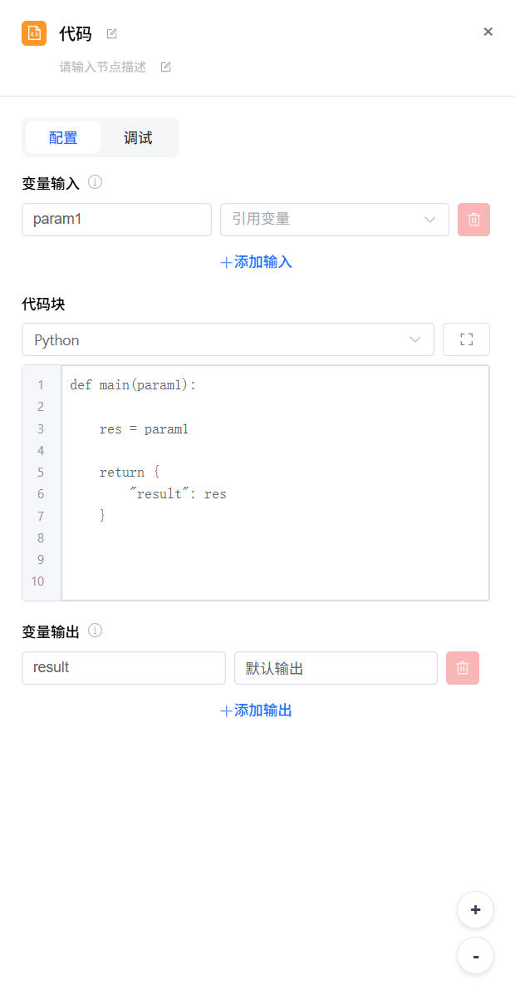
Task: Click the zoom in plus button
Action: (x=475, y=910)
